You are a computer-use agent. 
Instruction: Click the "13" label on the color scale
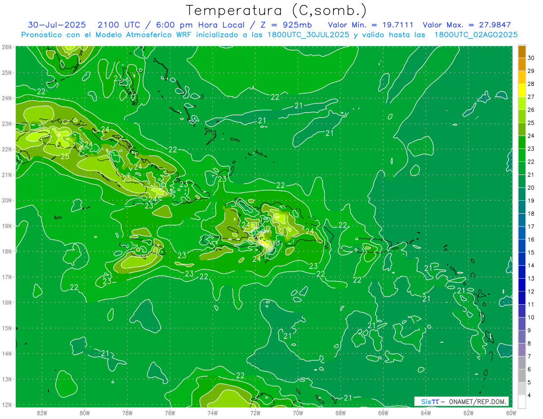click(531, 278)
